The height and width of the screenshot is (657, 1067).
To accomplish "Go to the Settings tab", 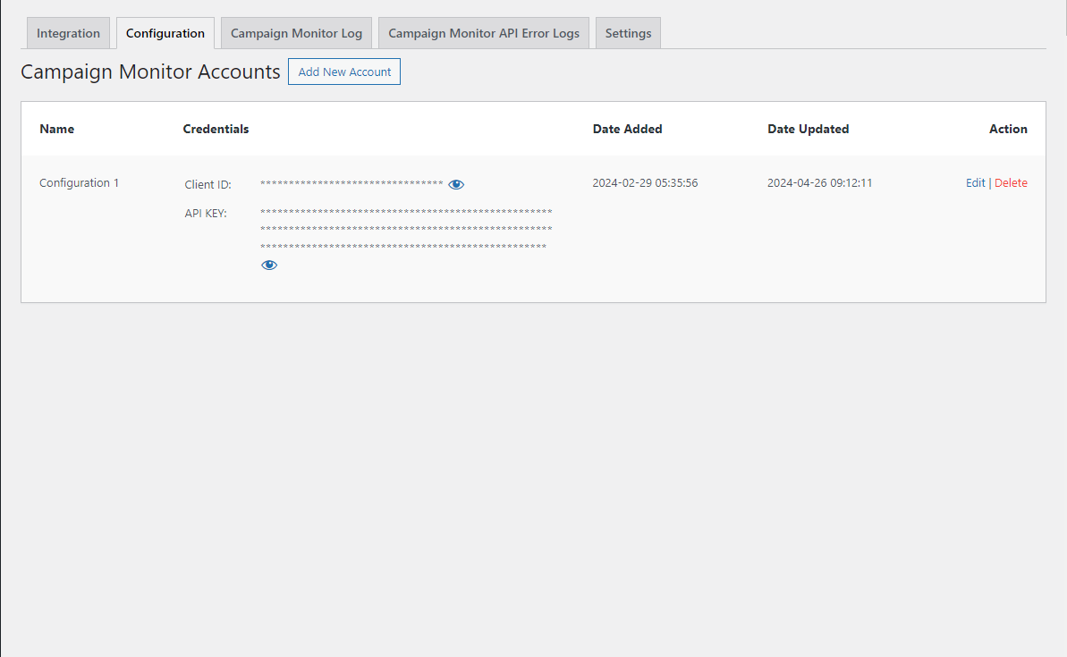I will click(x=628, y=33).
